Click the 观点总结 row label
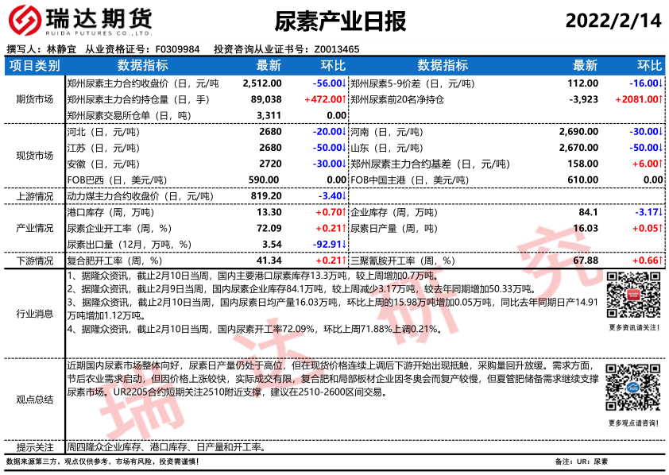The height and width of the screenshot is (475, 669). (x=34, y=400)
